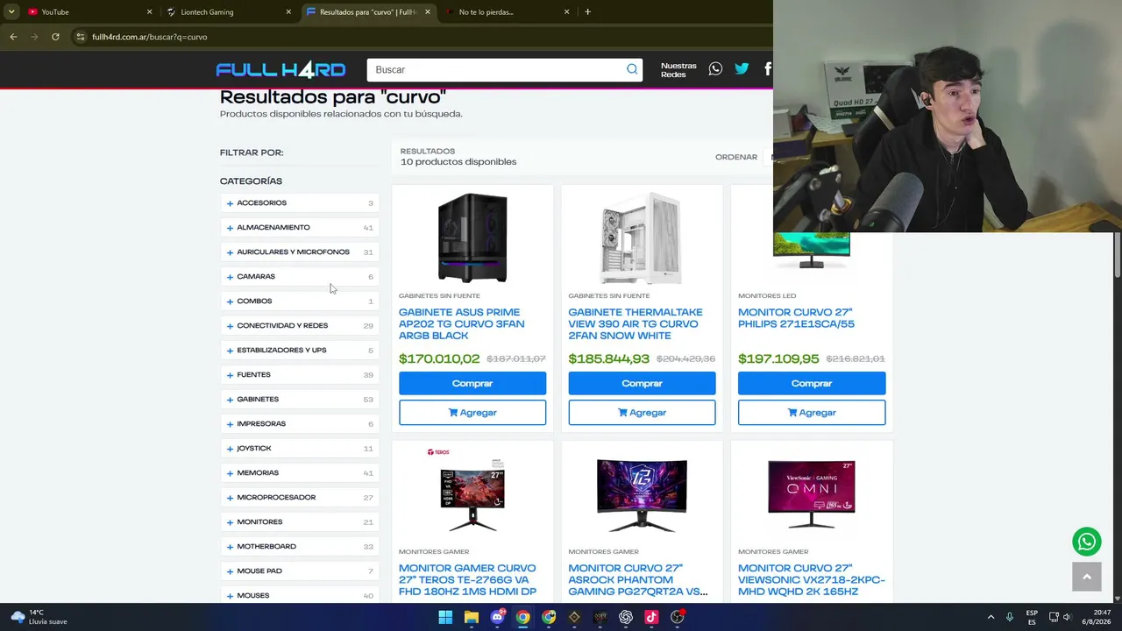Open File Explorer from the taskbar
The width and height of the screenshot is (1122, 631).
tap(471, 617)
